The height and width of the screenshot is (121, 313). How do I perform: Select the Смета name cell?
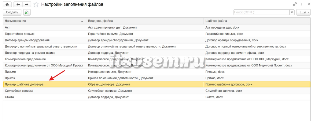(9, 97)
